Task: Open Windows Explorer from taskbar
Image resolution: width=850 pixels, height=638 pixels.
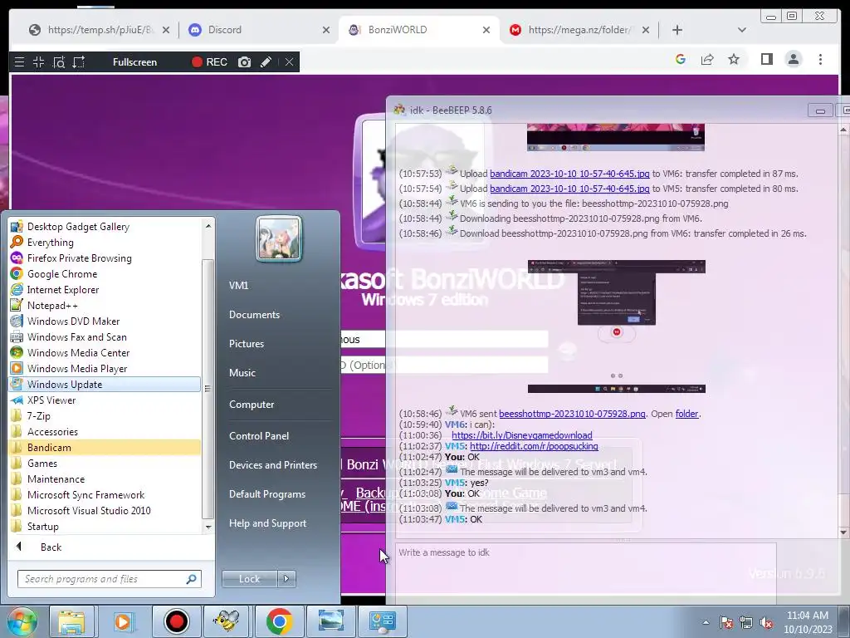Action: (x=71, y=621)
